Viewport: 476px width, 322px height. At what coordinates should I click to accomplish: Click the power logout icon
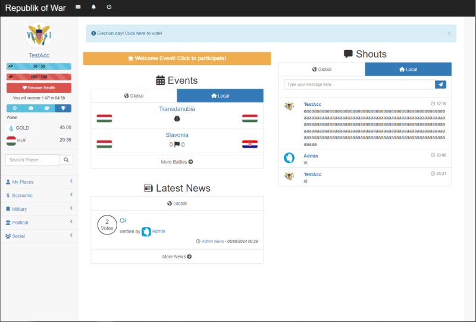[109, 7]
